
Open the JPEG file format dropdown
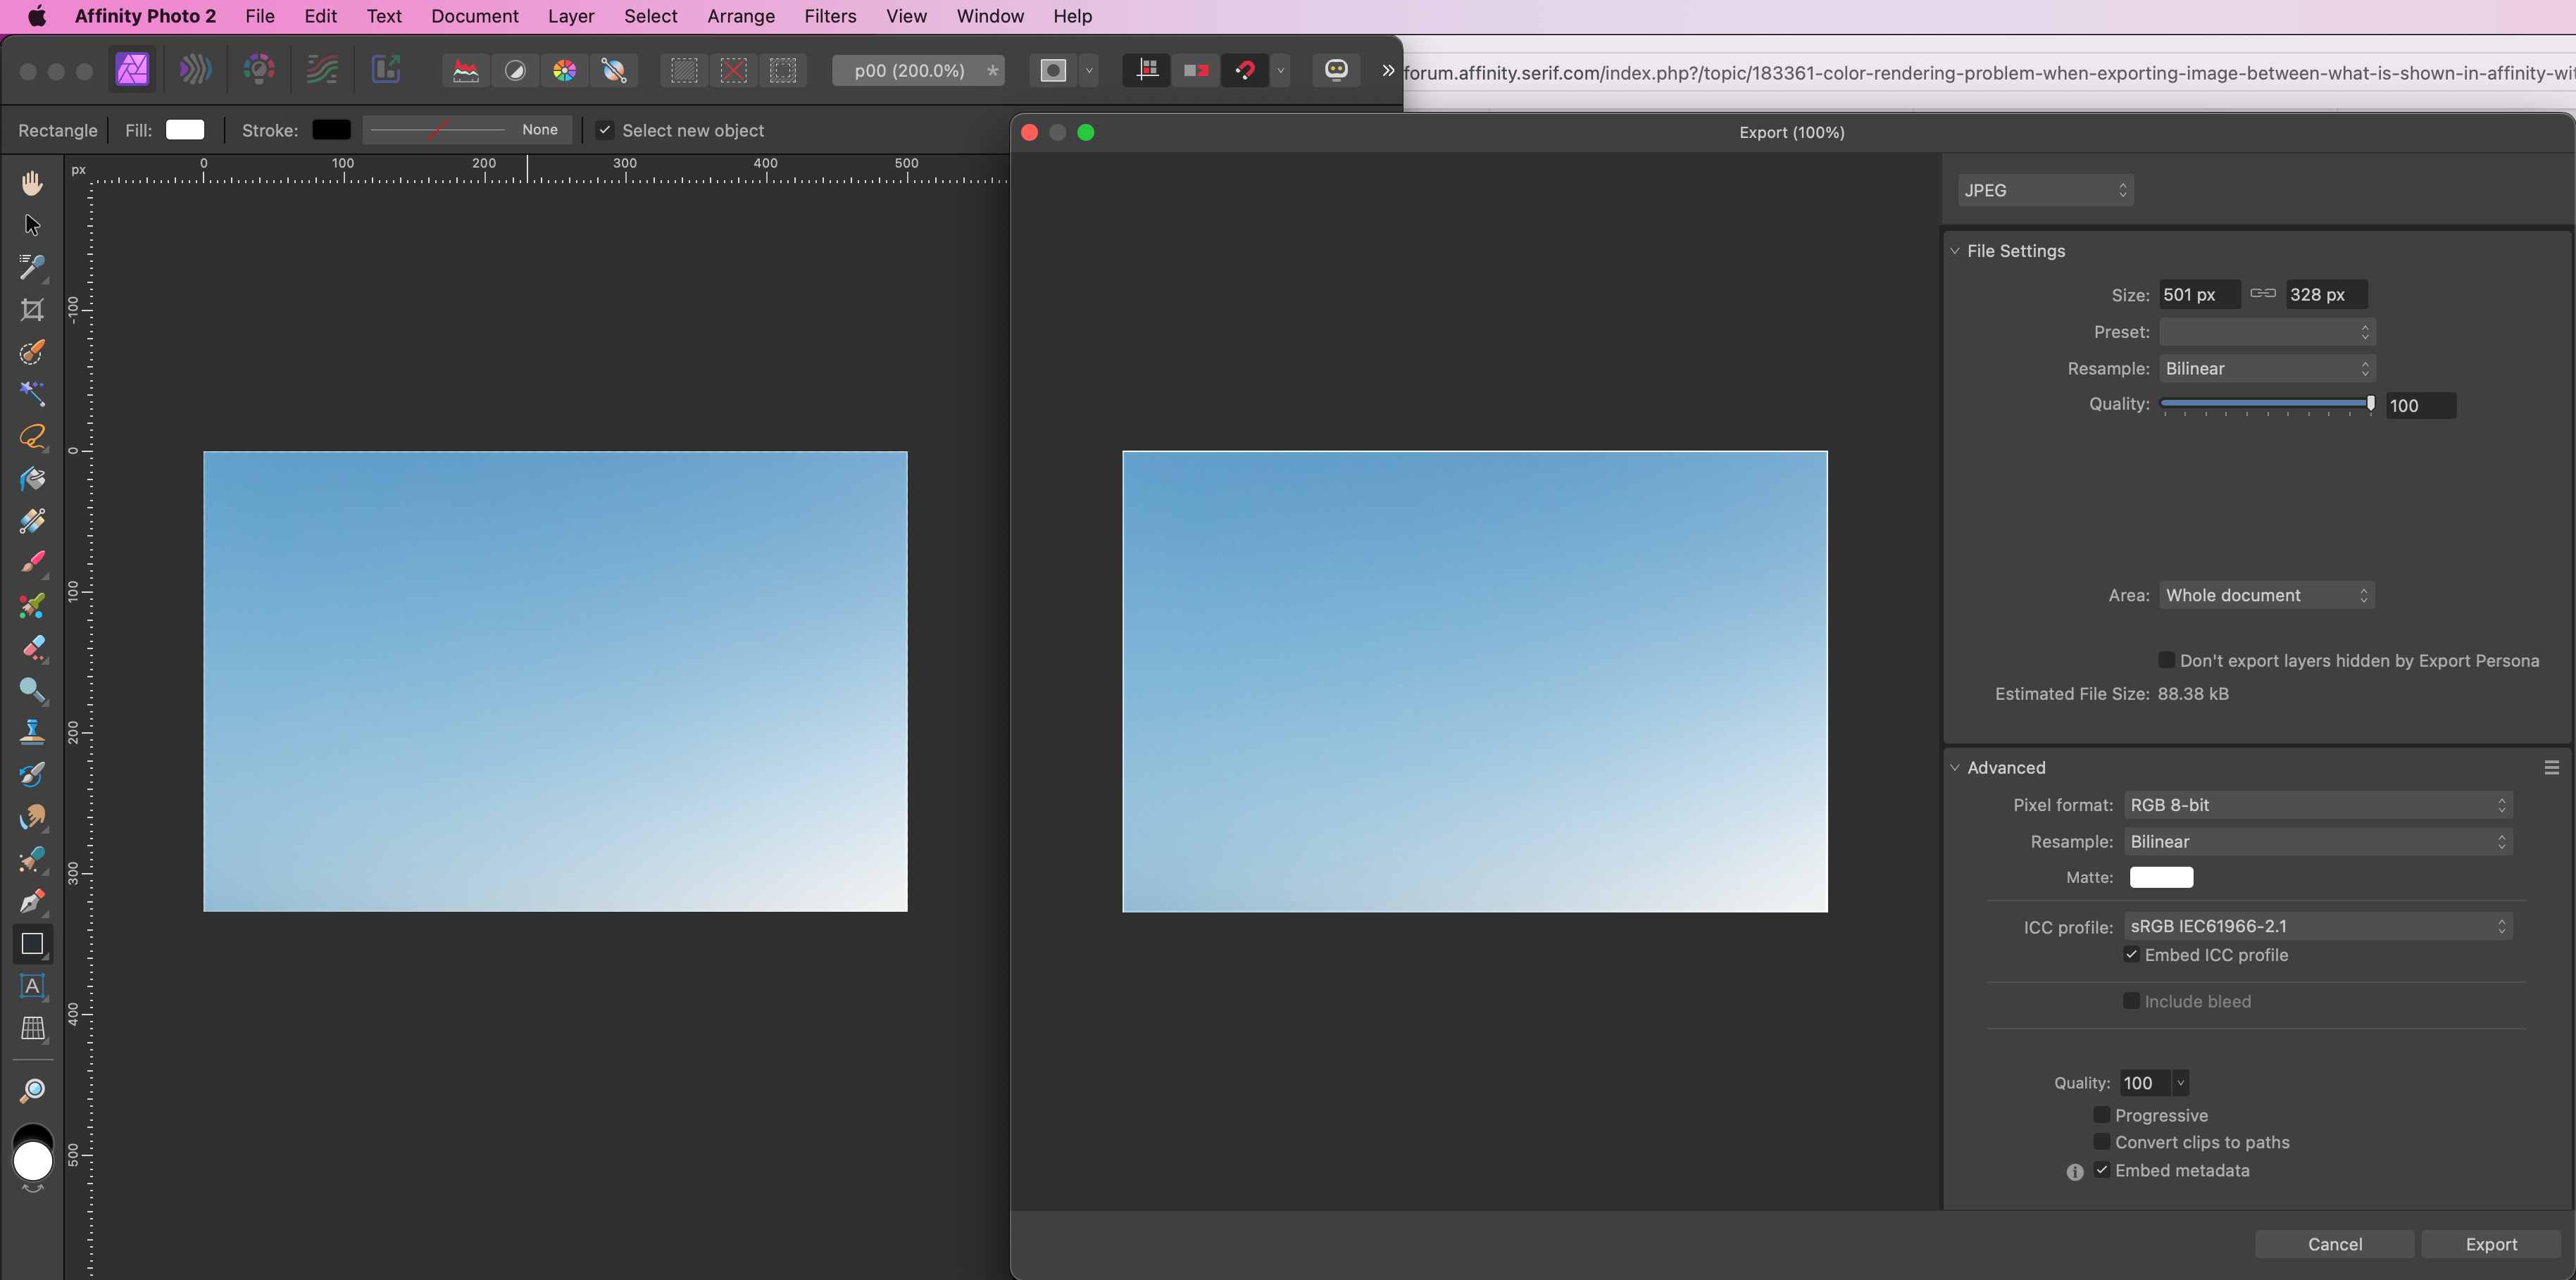point(2045,190)
